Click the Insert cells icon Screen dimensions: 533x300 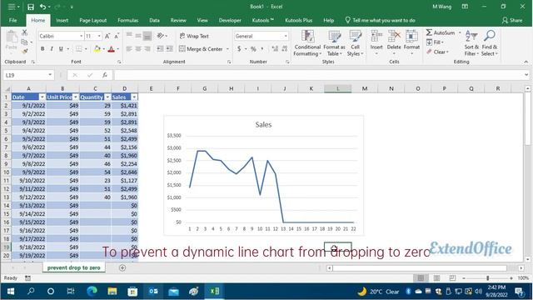376,36
